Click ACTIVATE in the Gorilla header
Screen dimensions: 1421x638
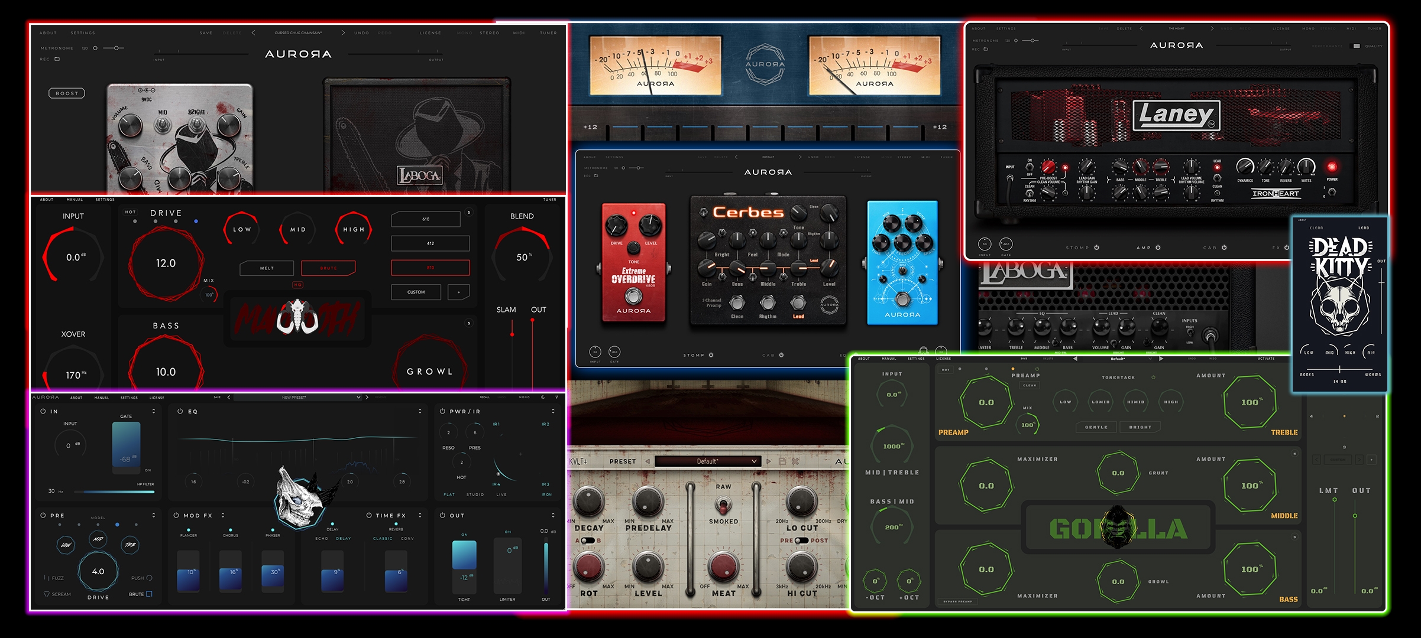pyautogui.click(x=1266, y=359)
